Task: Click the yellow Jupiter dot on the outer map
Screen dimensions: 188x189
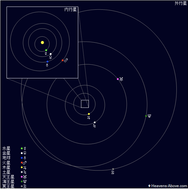Action: (x=89, y=114)
